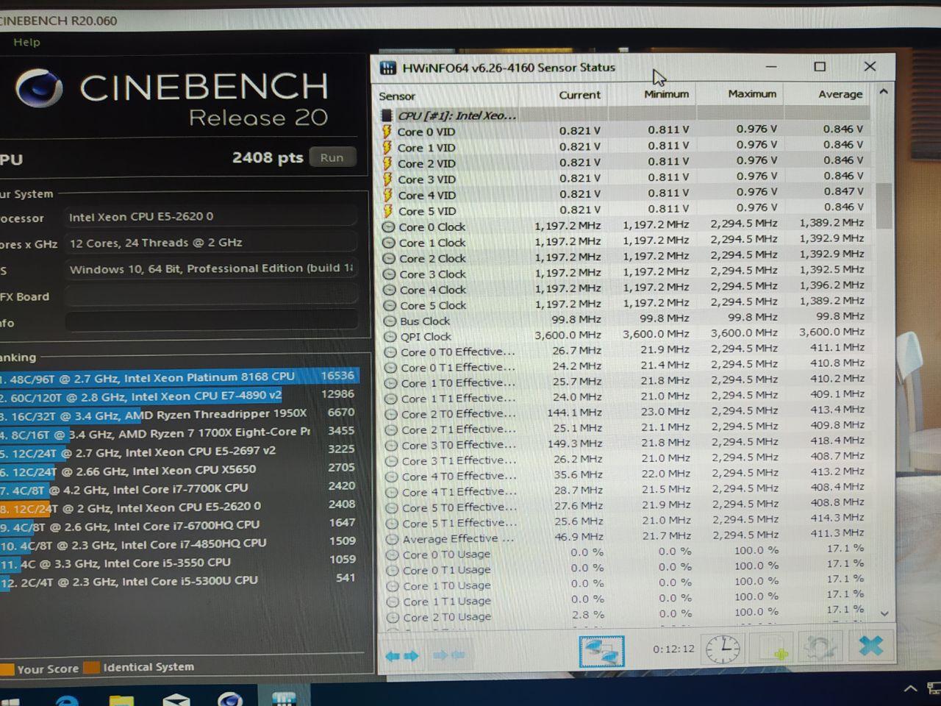Click the chip icon of the CPU [#1] group
The width and height of the screenshot is (941, 706).
386,115
